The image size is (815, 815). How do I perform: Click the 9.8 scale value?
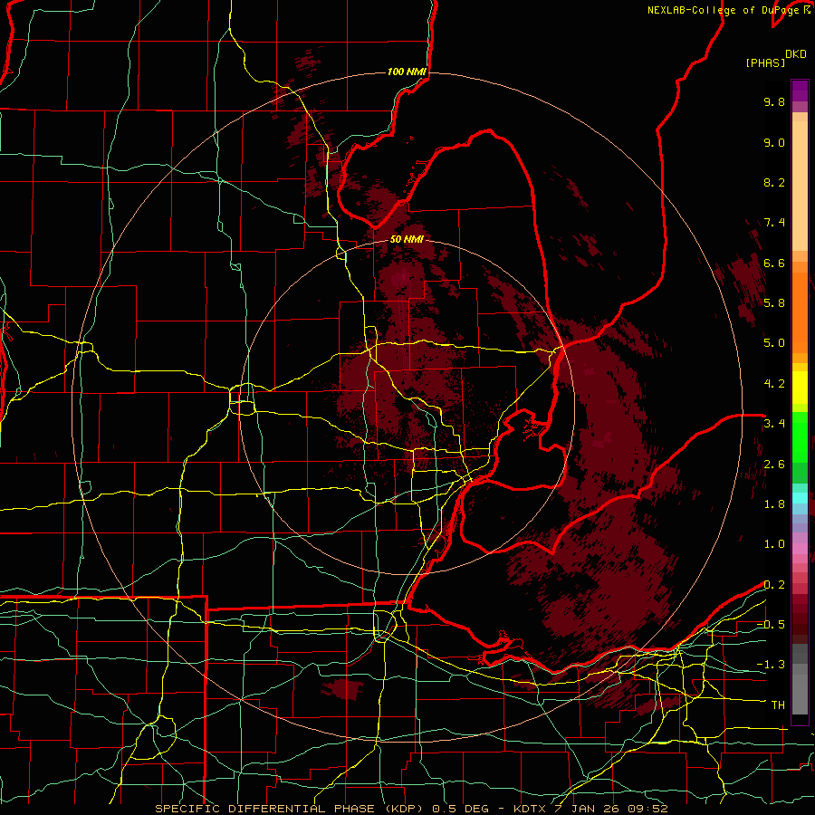(774, 101)
